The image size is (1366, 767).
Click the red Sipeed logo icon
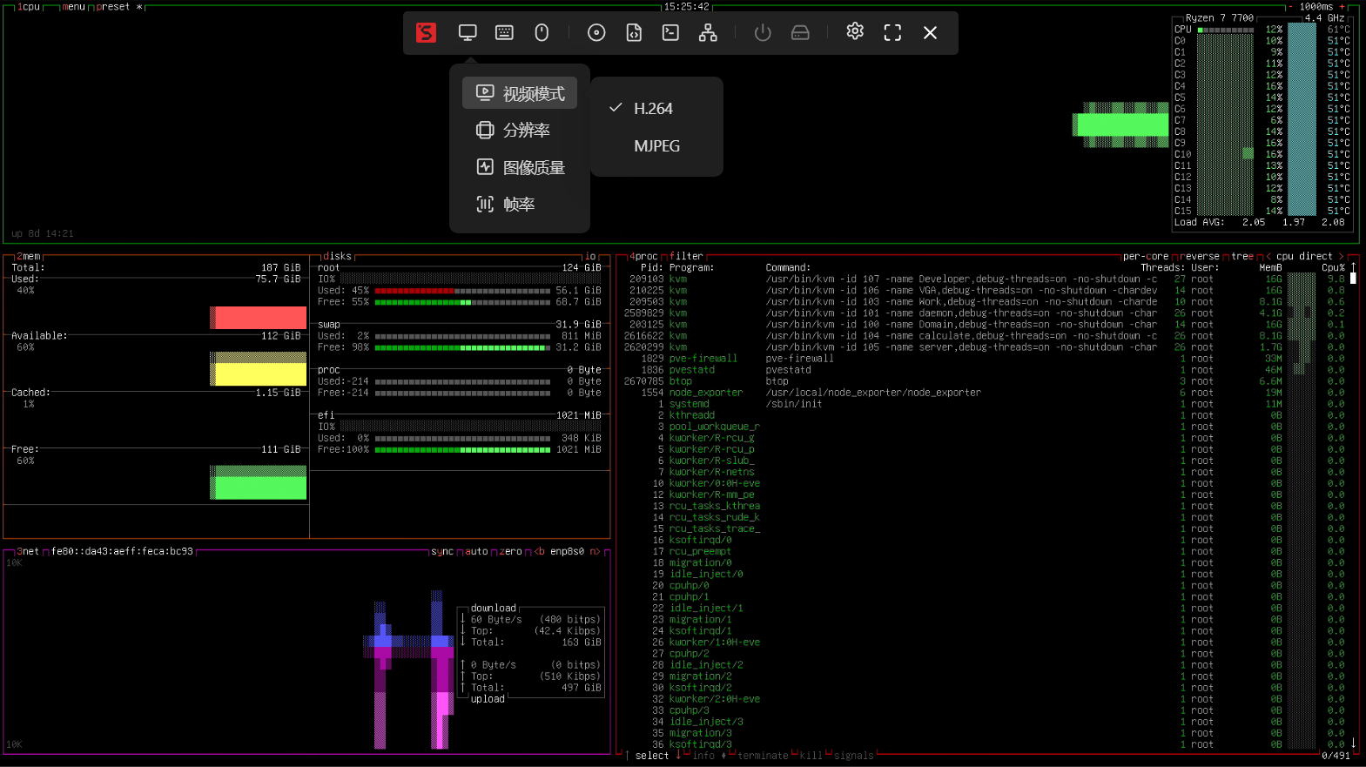tap(426, 33)
